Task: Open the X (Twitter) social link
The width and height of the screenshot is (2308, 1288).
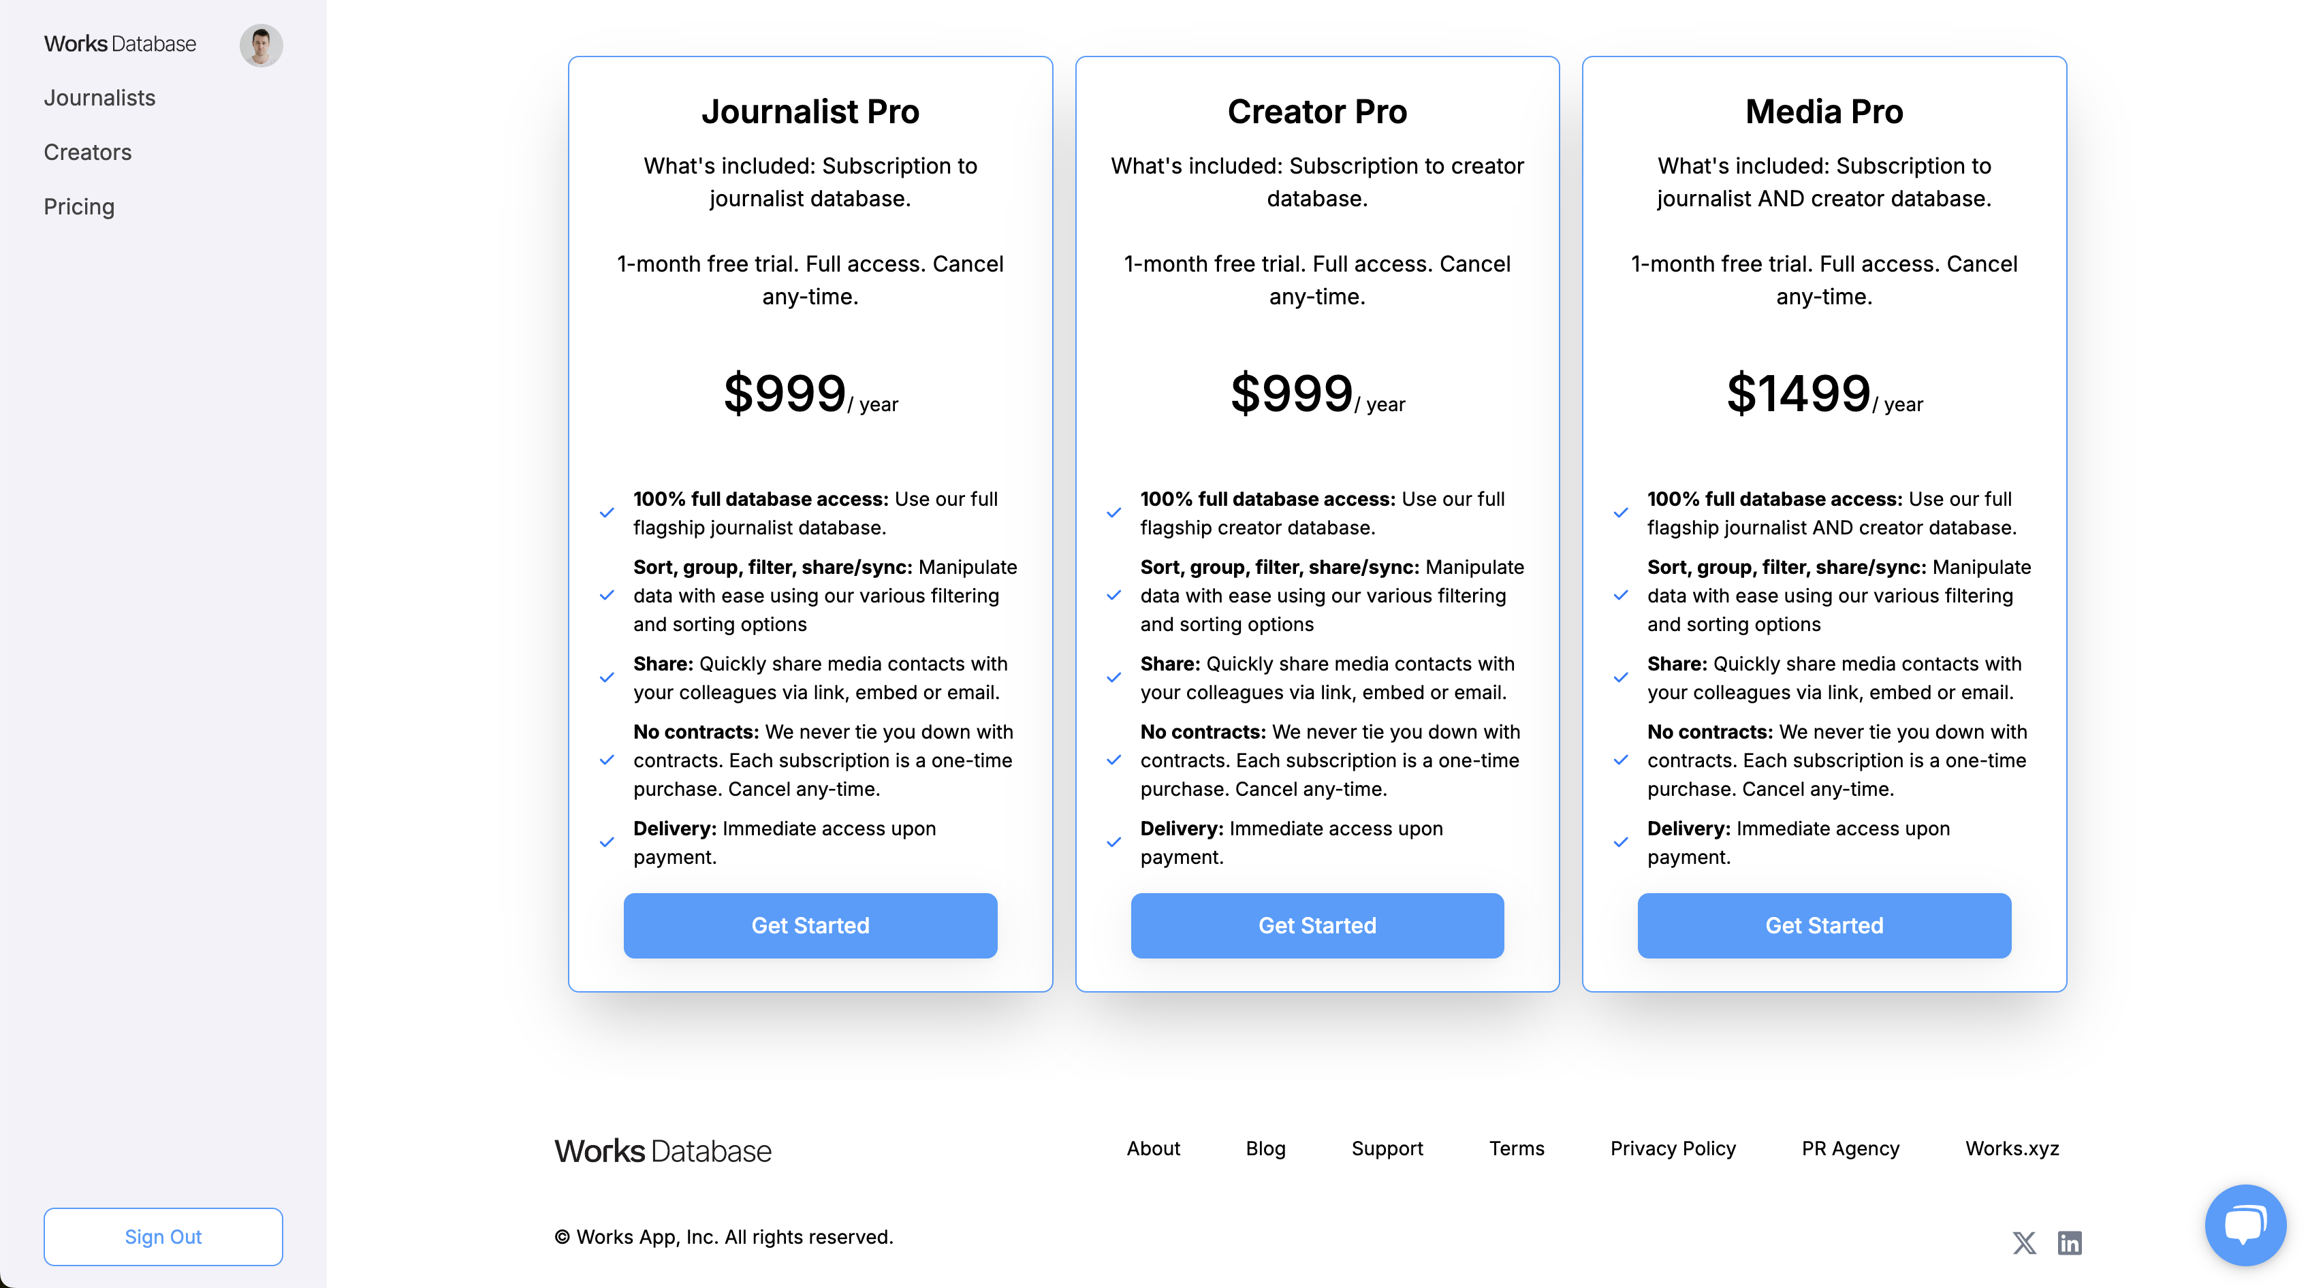Action: tap(2023, 1243)
